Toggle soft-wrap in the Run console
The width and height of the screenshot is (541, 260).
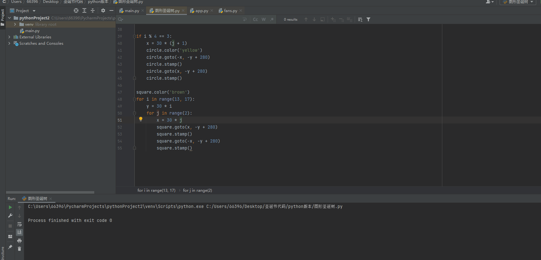pos(19,224)
